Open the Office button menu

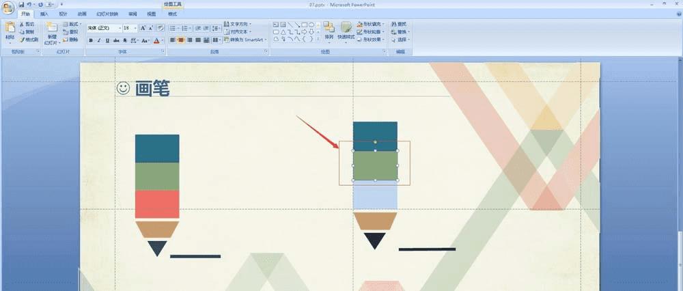8,8
